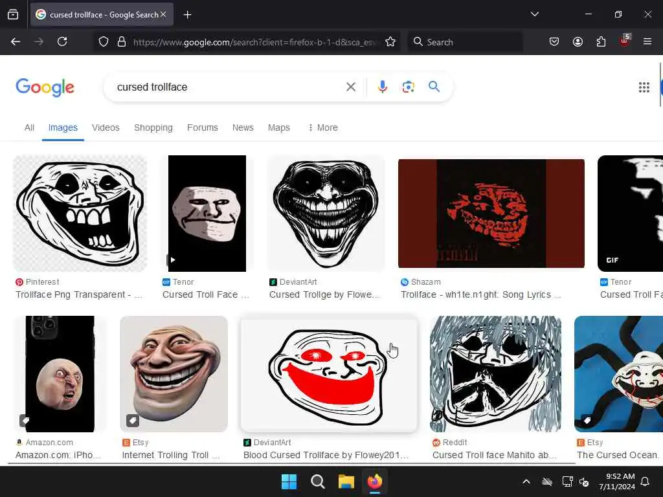Switch to the All results tab
The height and width of the screenshot is (497, 663).
[29, 127]
